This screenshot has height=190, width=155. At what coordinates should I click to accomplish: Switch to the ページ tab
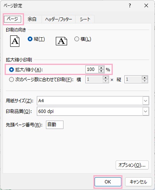click(12, 19)
